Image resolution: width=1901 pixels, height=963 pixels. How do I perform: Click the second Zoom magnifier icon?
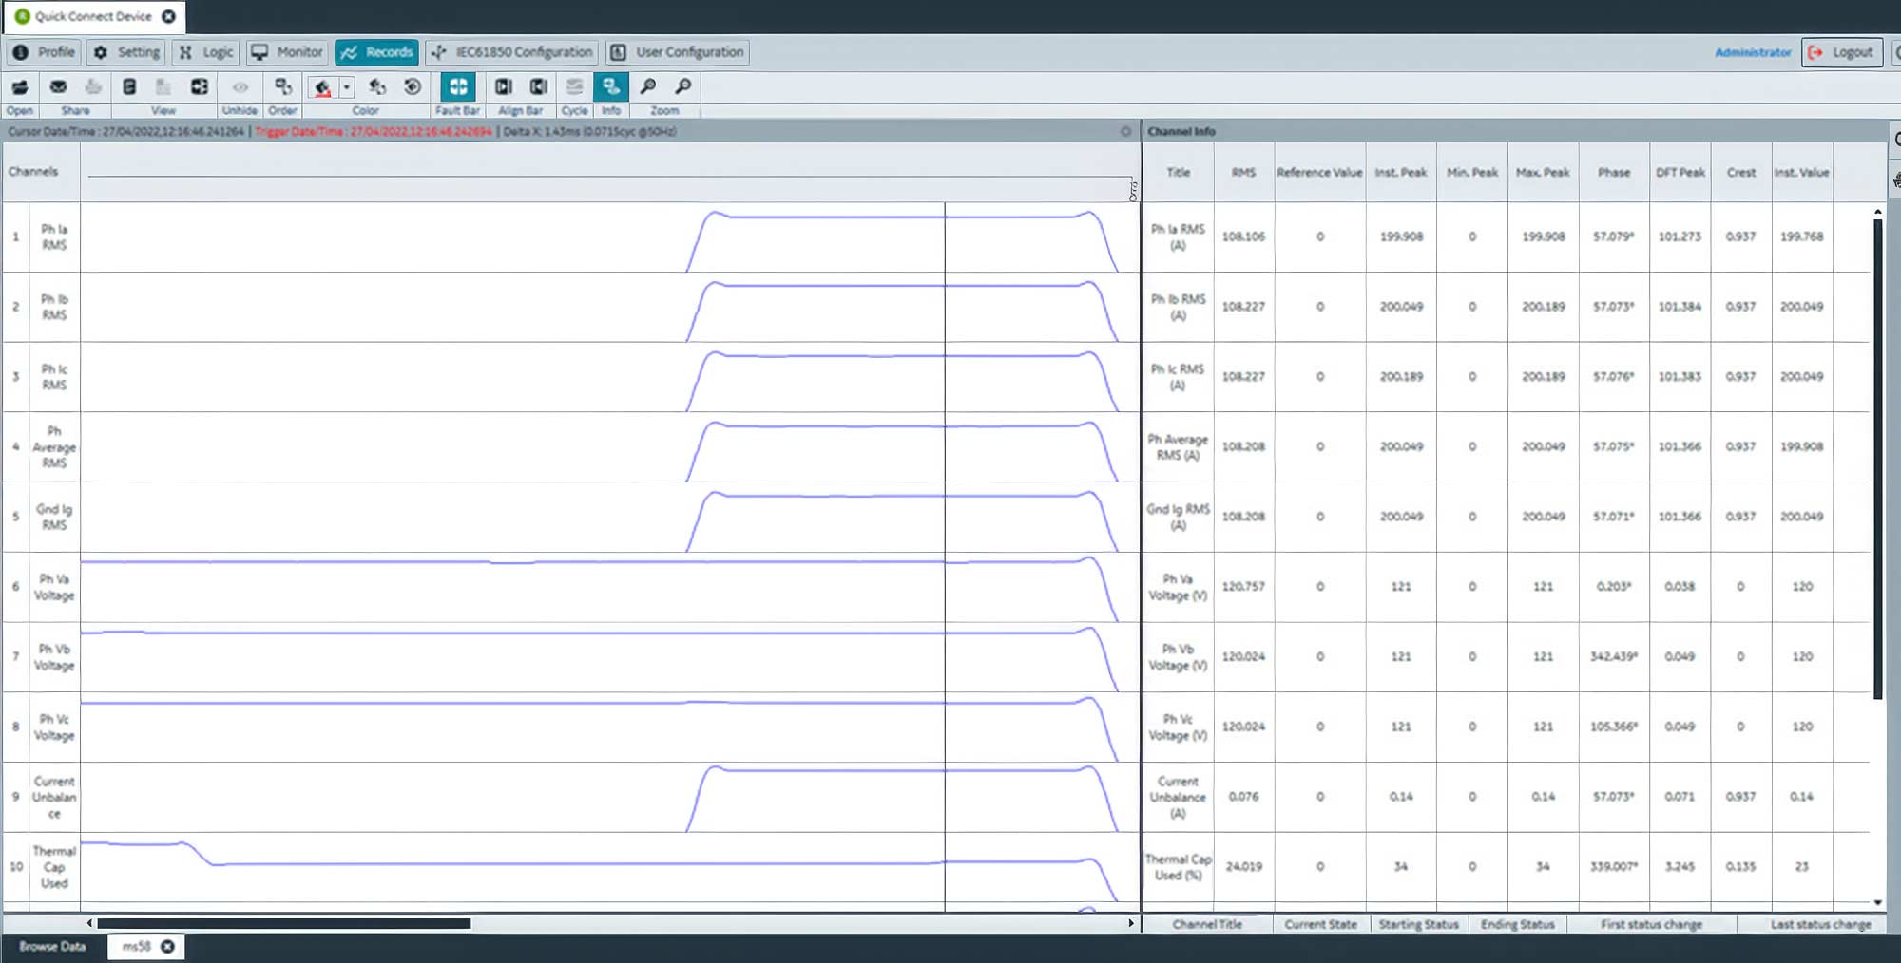click(x=682, y=87)
